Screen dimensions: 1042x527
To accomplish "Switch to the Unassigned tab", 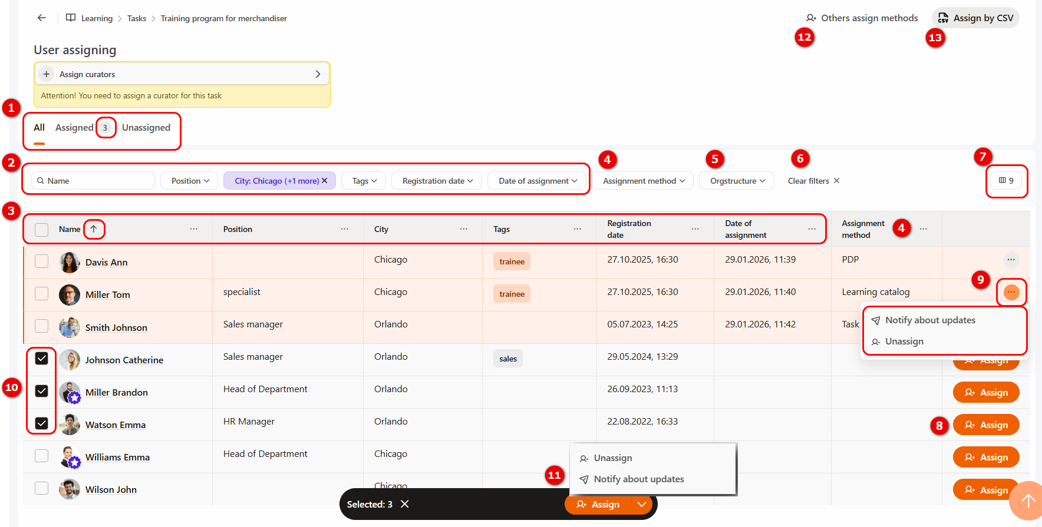I will pyautogui.click(x=146, y=128).
